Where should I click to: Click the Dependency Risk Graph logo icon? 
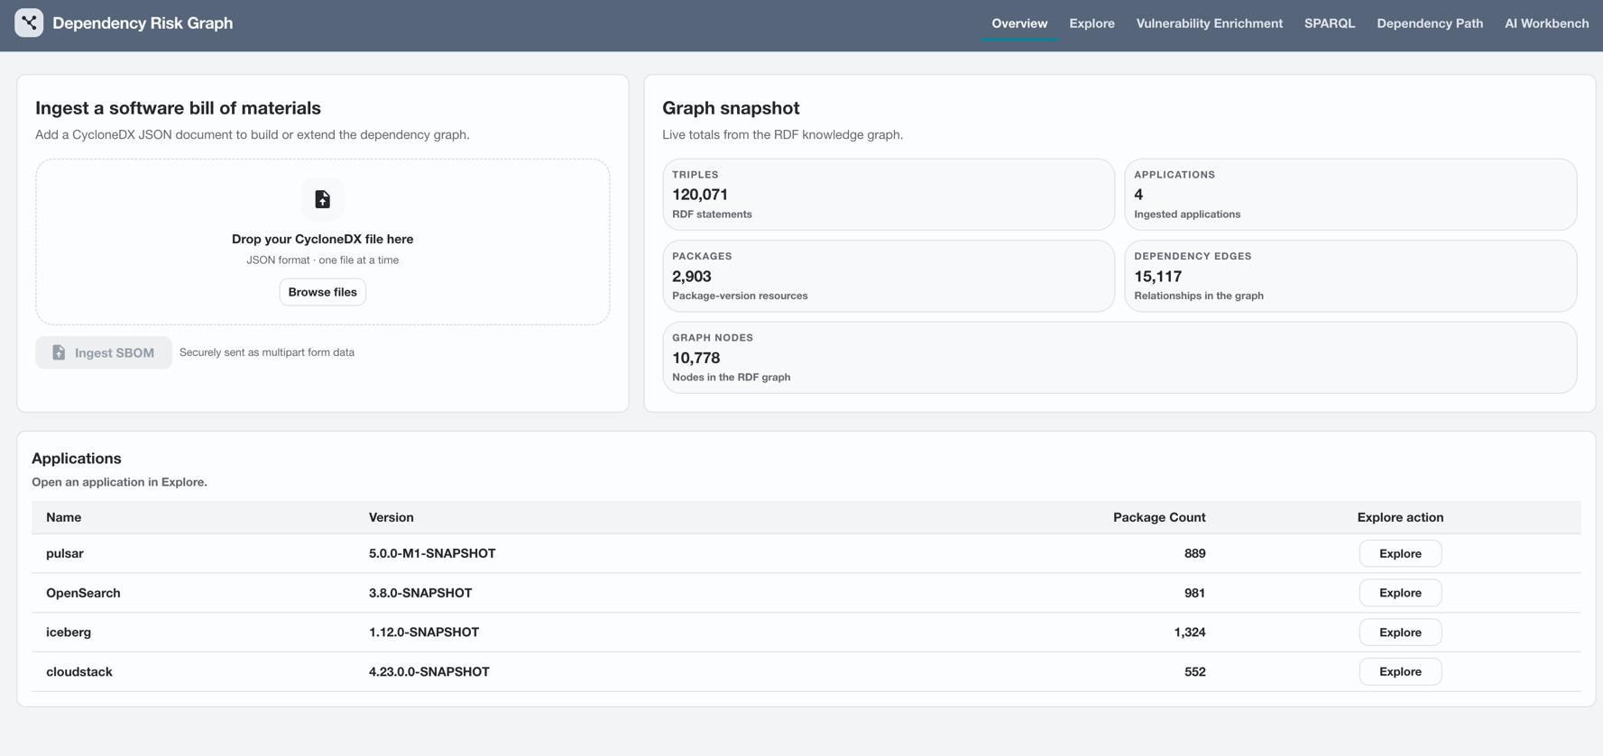coord(29,23)
